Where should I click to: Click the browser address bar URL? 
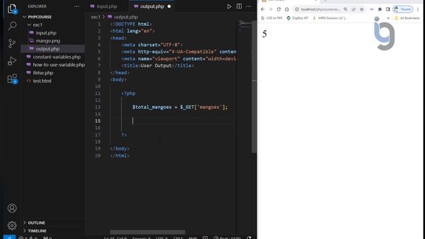point(320,9)
